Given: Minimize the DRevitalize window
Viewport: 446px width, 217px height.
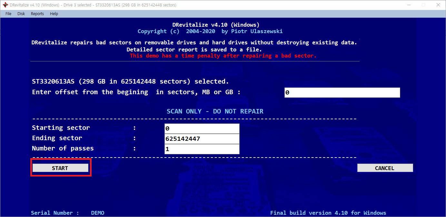Looking at the screenshot, I should click(409, 5).
